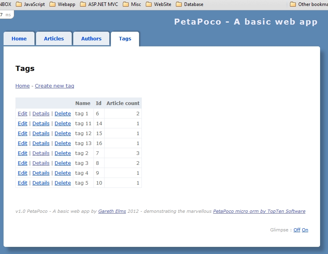This screenshot has width=328, height=254.
Task: Delete tag 13
Action: 63,143
